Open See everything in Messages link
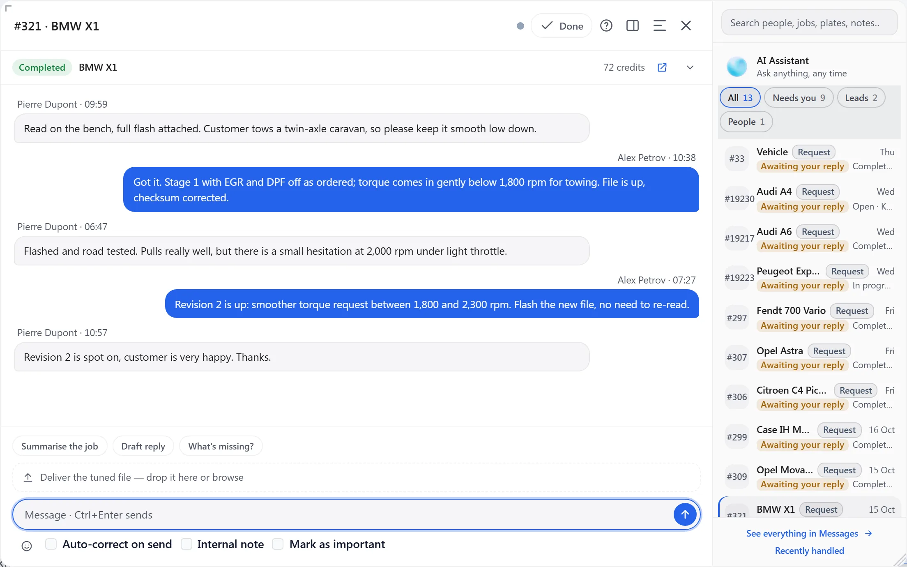 [809, 533]
